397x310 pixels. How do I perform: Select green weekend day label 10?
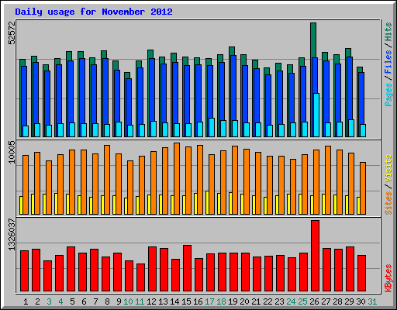click(x=128, y=301)
